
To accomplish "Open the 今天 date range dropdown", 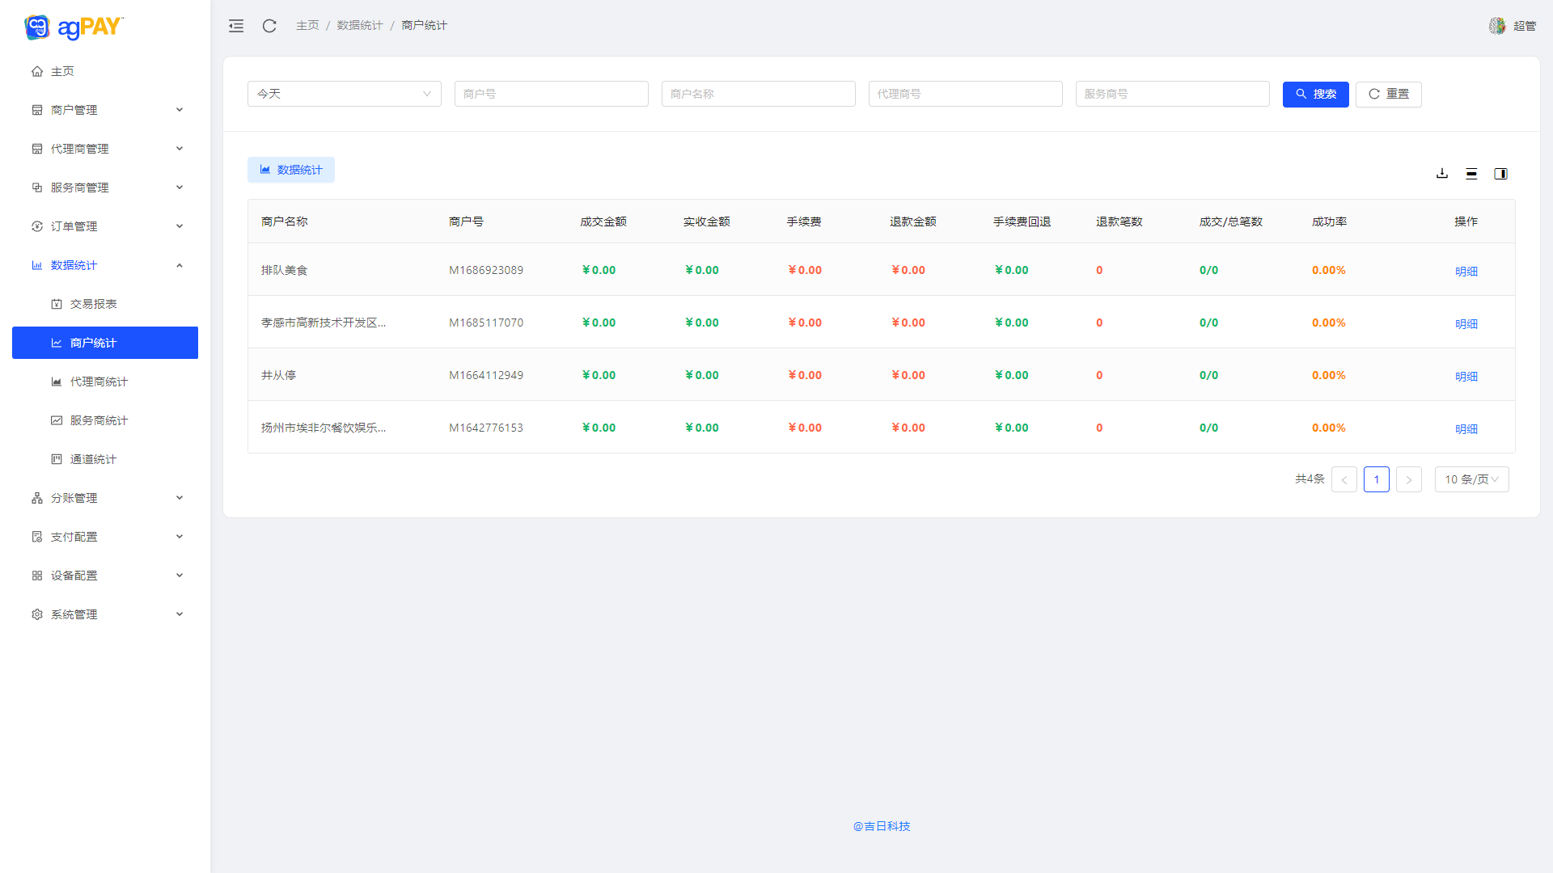I will coord(344,94).
